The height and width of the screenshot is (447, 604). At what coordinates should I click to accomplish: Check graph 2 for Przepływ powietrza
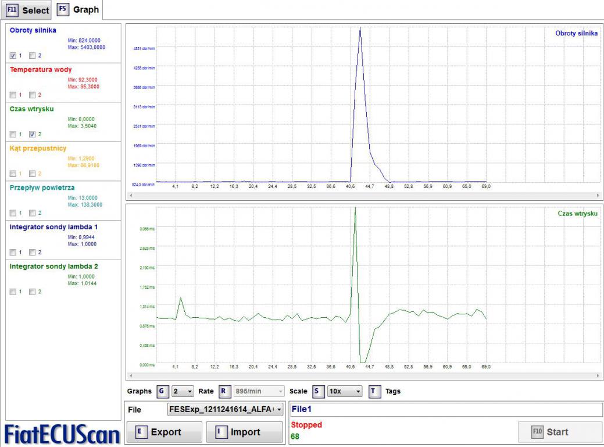tap(33, 213)
